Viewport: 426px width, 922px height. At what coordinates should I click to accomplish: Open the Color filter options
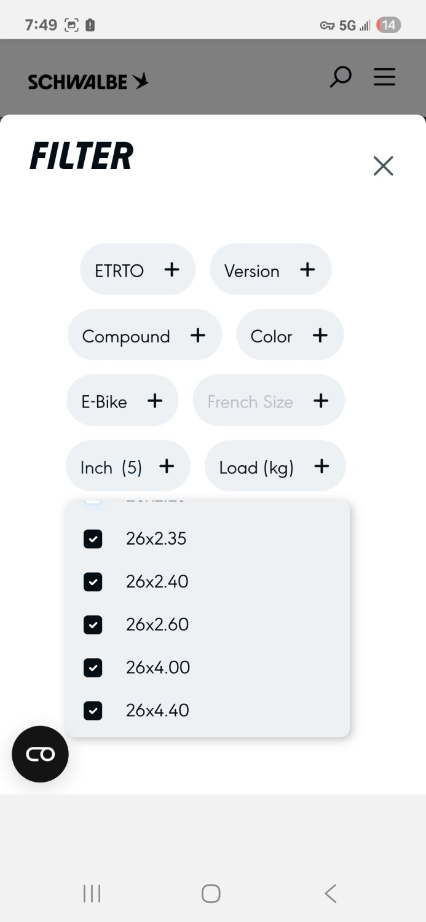(290, 336)
